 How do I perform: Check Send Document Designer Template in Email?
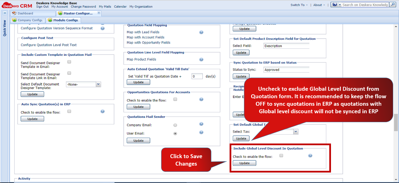pos(69,62)
